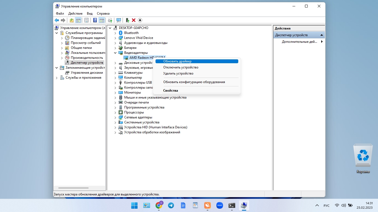
Task: Collapse the Видеоадаптеры category
Action: click(115, 53)
